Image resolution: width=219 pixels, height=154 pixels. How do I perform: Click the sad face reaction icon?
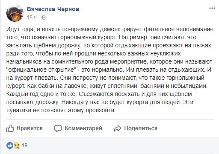click(x=17, y=145)
